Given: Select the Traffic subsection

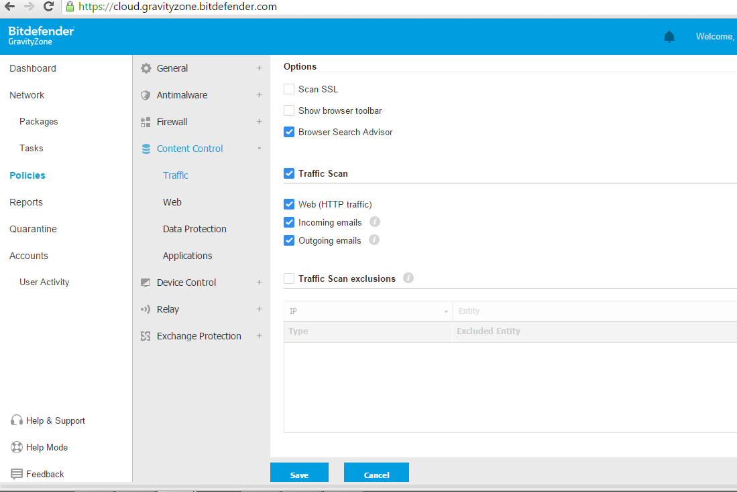Looking at the screenshot, I should 175,175.
